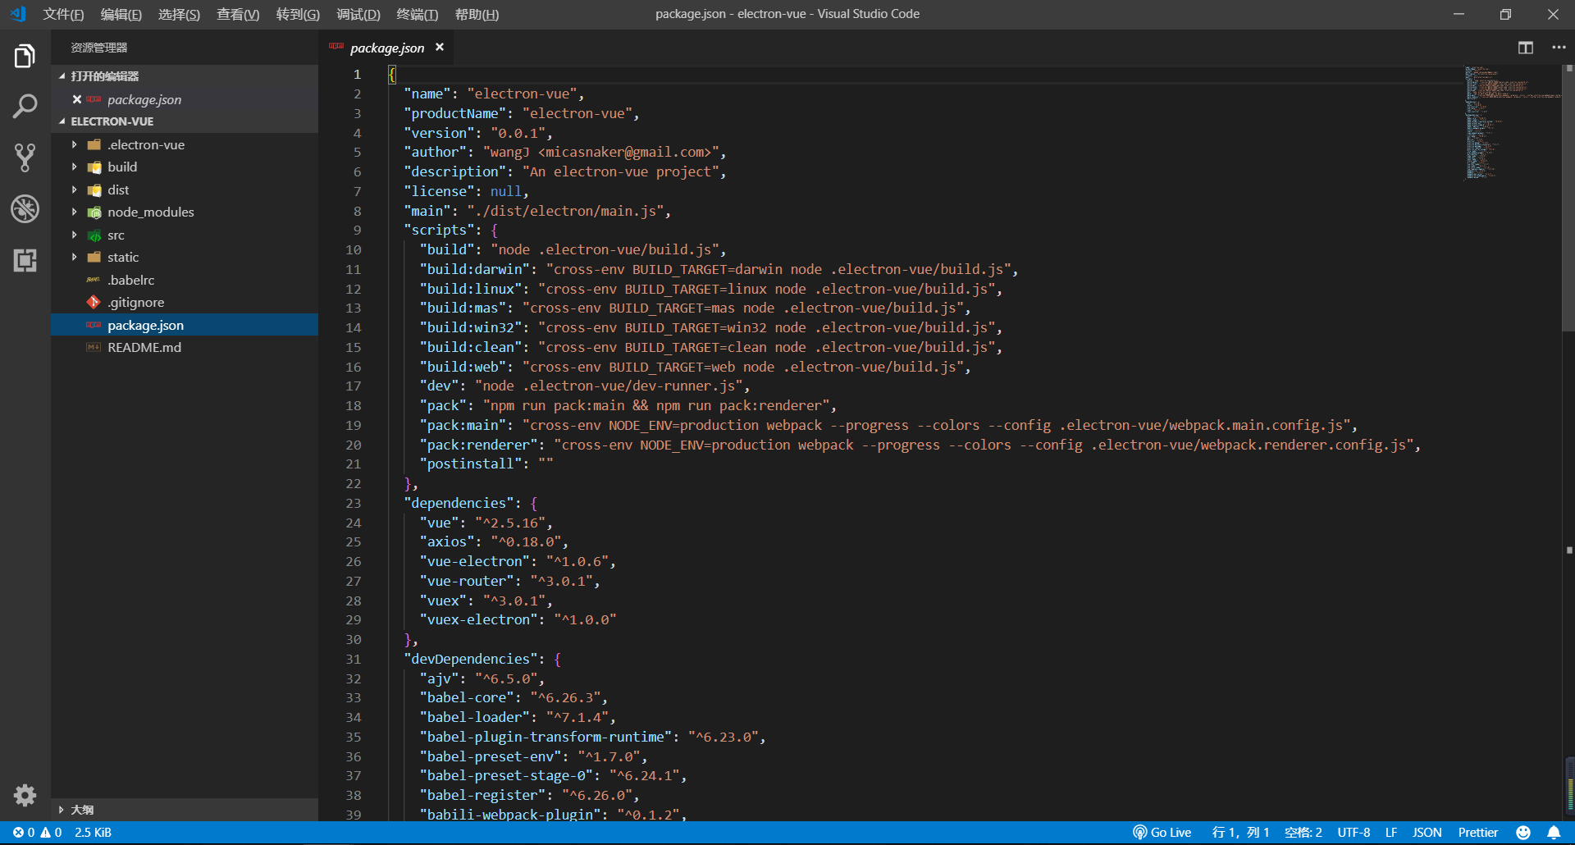The width and height of the screenshot is (1575, 845).
Task: Change the JSON language mode
Action: (x=1427, y=832)
